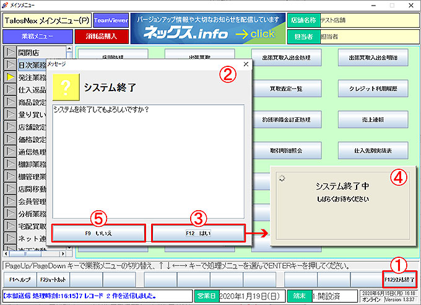
Task: Click the 端末 status value 1:開設済
Action: [334, 296]
